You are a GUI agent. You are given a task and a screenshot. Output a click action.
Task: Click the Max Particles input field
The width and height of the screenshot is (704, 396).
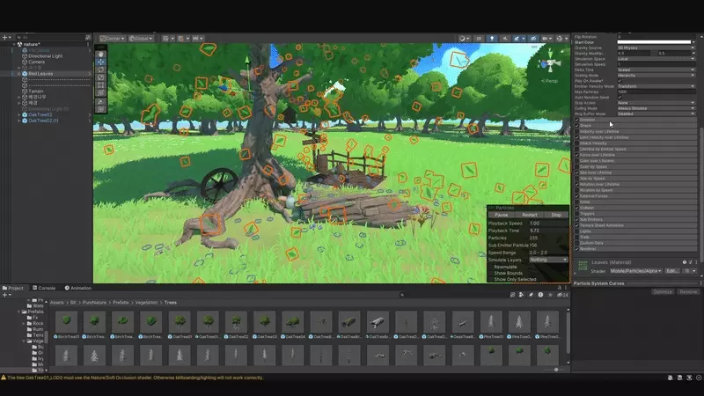click(x=656, y=92)
